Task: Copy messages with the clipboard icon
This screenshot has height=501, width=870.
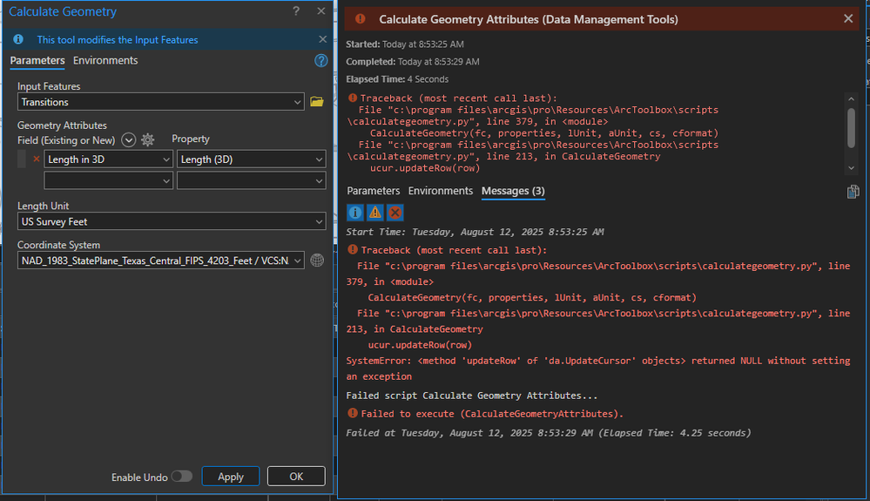Action: coord(853,192)
